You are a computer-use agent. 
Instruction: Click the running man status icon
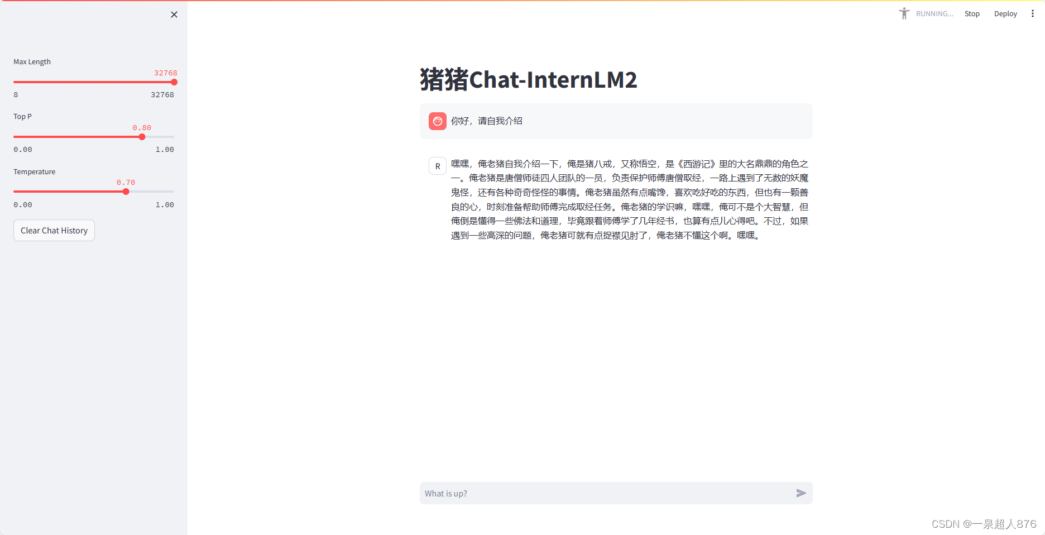pos(904,13)
